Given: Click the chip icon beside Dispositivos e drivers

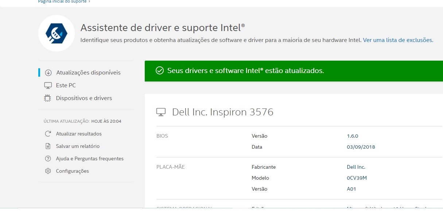Looking at the screenshot, I should point(47,98).
